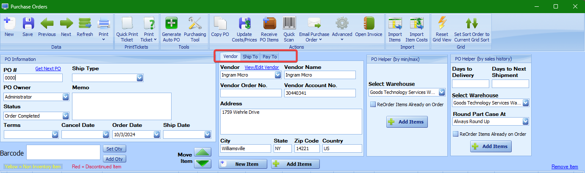This screenshot has height=173, width=585.
Task: Click Update Costs/Prices icon
Action: (x=244, y=24)
